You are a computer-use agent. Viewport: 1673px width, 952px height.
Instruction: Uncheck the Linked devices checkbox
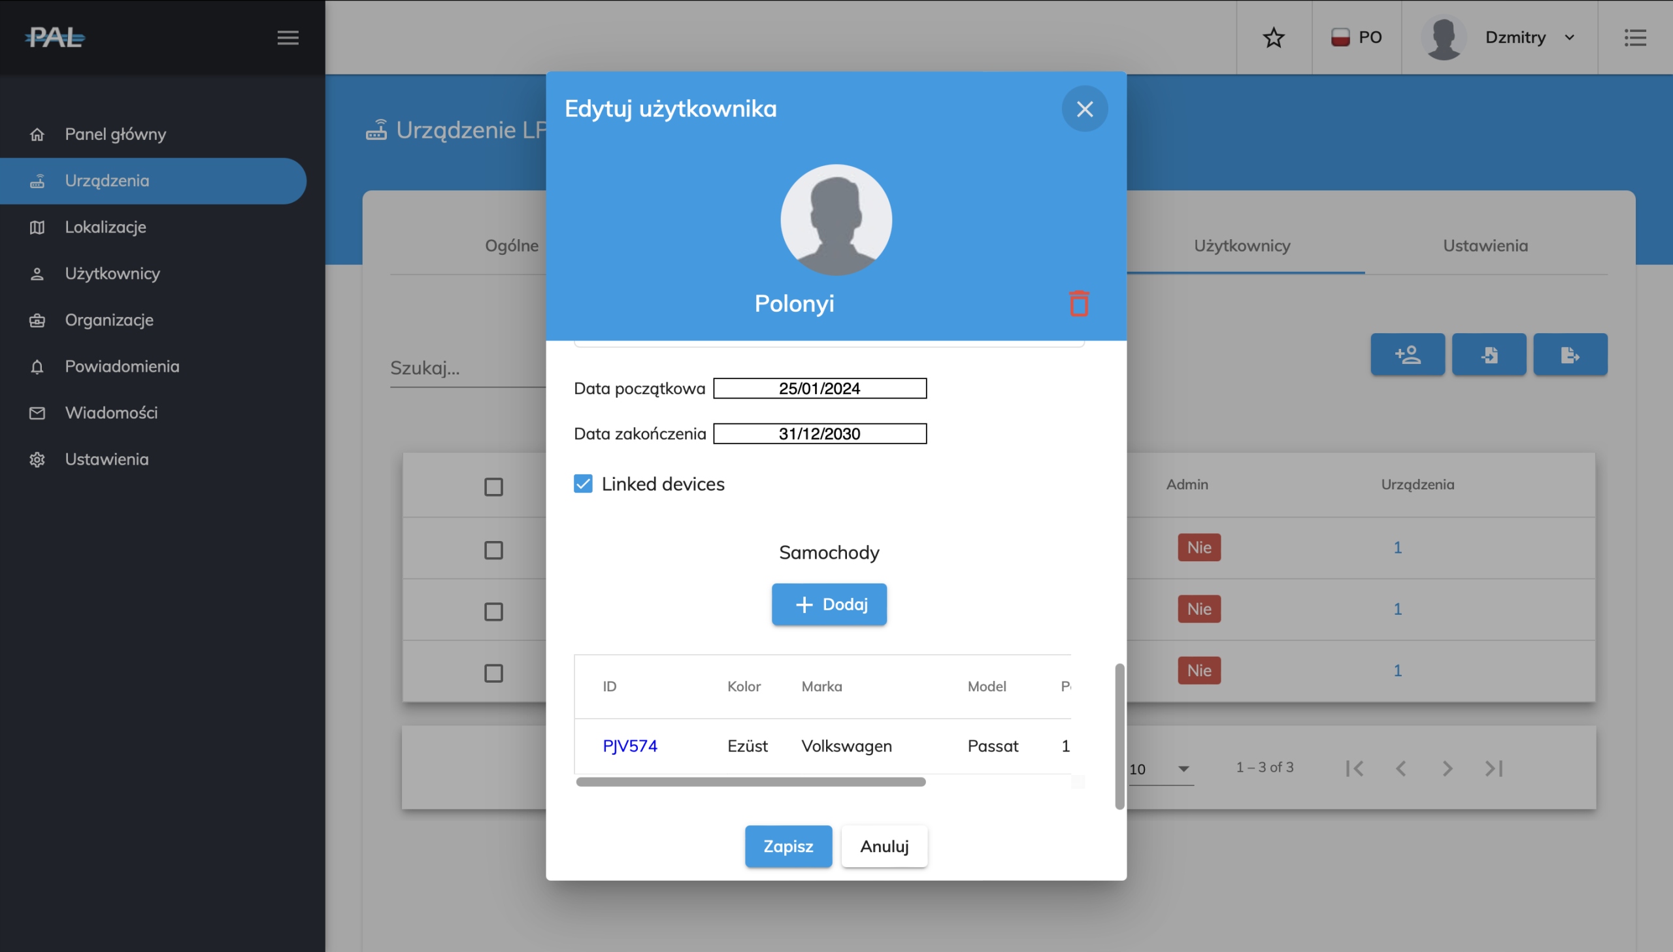582,484
